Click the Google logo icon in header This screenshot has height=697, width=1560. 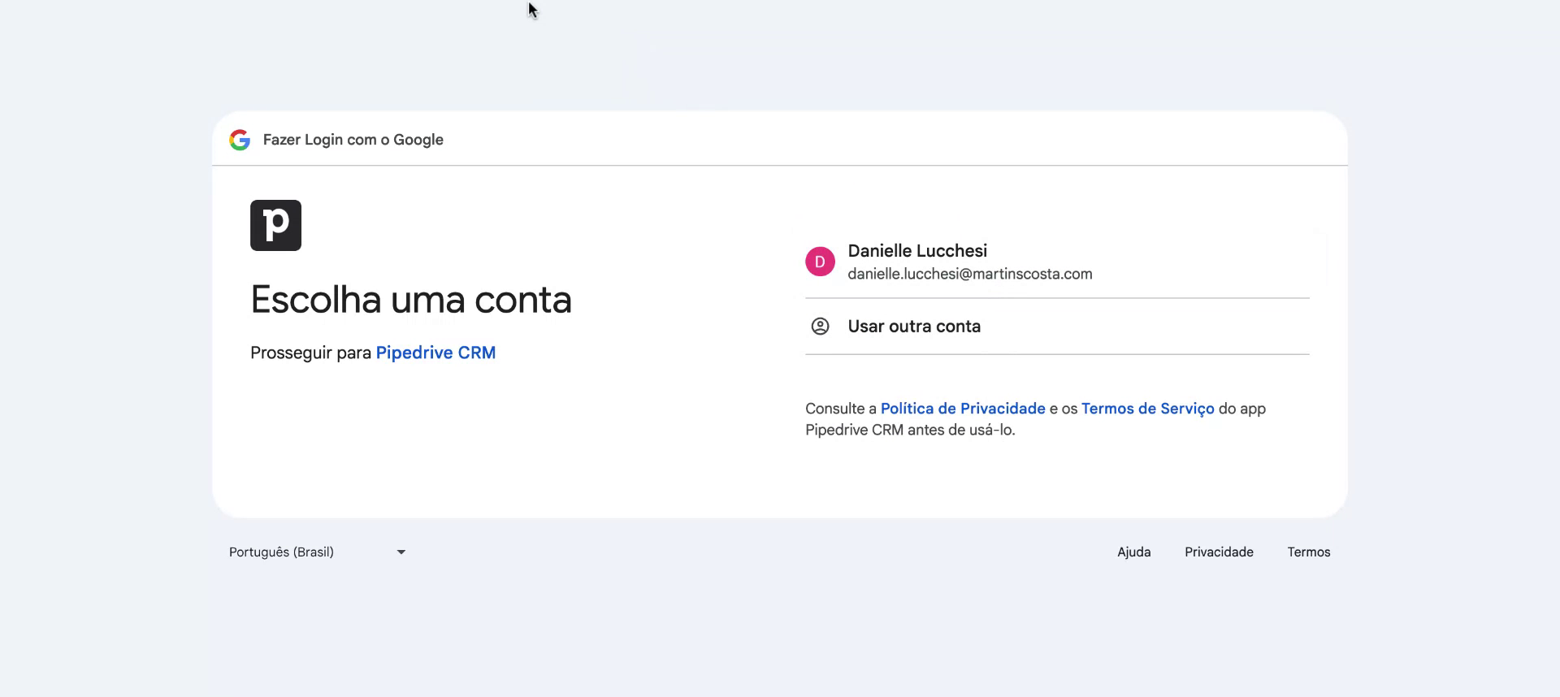[240, 140]
